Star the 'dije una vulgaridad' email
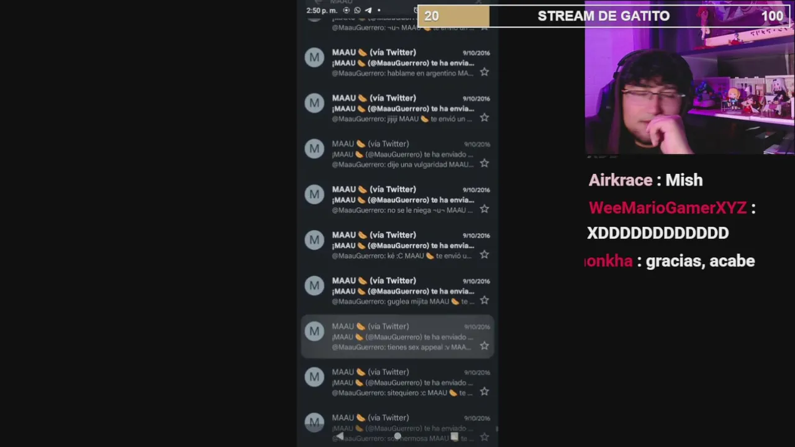The height and width of the screenshot is (447, 795). point(484,163)
